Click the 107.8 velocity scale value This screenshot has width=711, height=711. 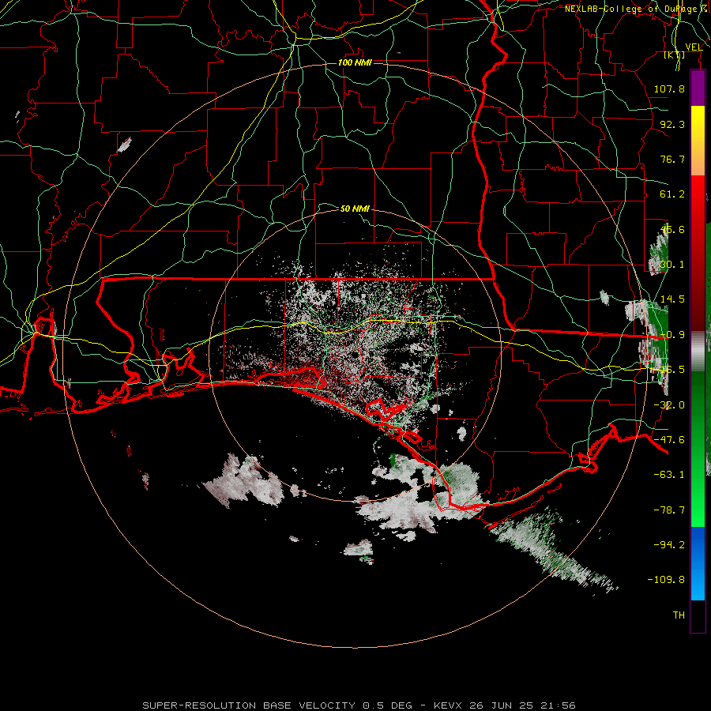click(669, 88)
